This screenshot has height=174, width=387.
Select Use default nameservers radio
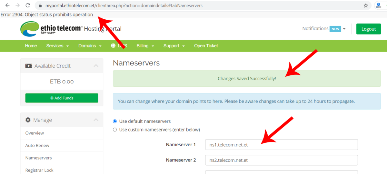click(x=115, y=121)
